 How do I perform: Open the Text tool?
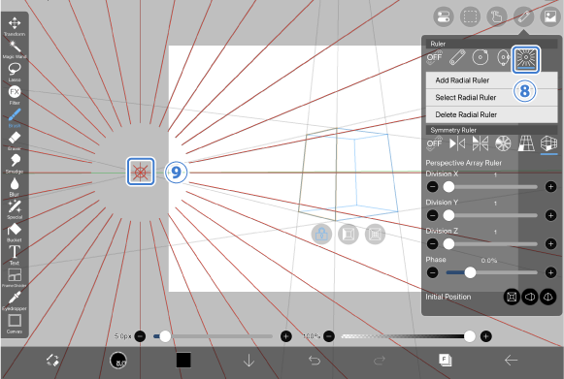[x=15, y=255]
